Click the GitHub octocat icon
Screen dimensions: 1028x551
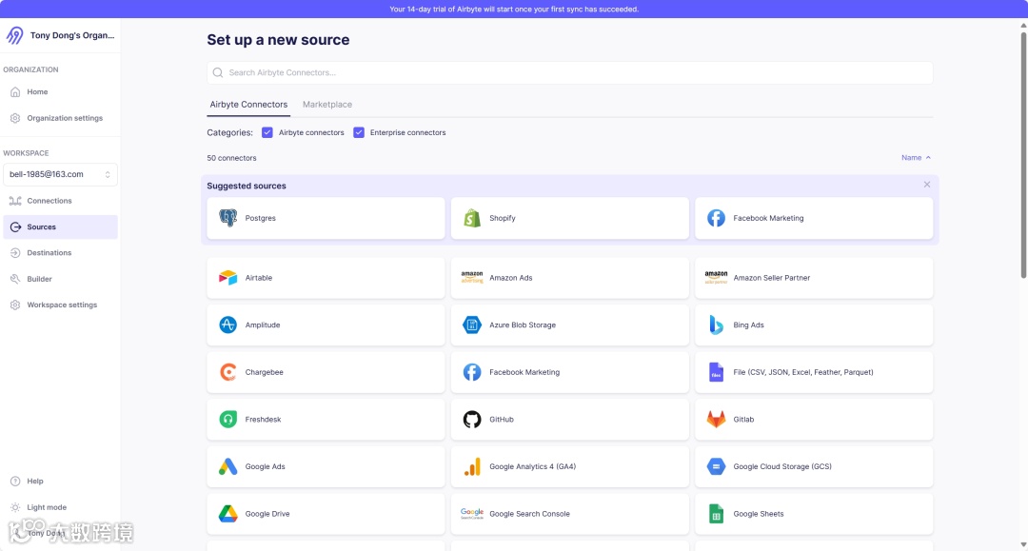point(472,420)
